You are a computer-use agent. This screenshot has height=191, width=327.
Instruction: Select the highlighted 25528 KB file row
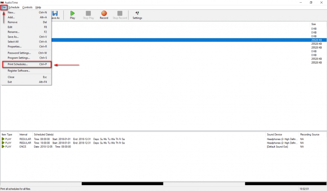pos(189,40)
